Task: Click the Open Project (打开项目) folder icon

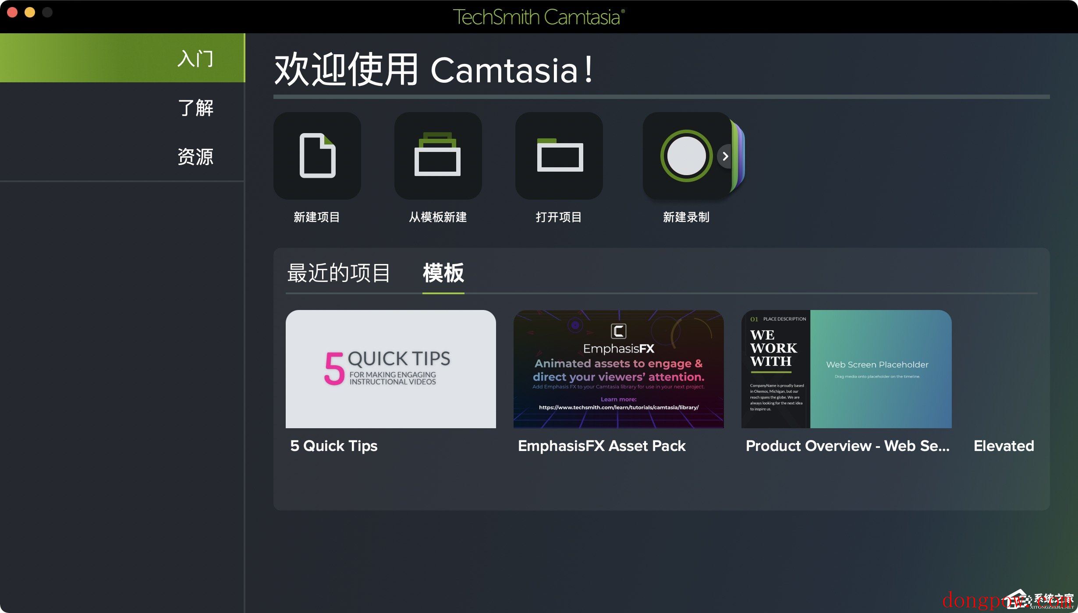Action: [559, 156]
